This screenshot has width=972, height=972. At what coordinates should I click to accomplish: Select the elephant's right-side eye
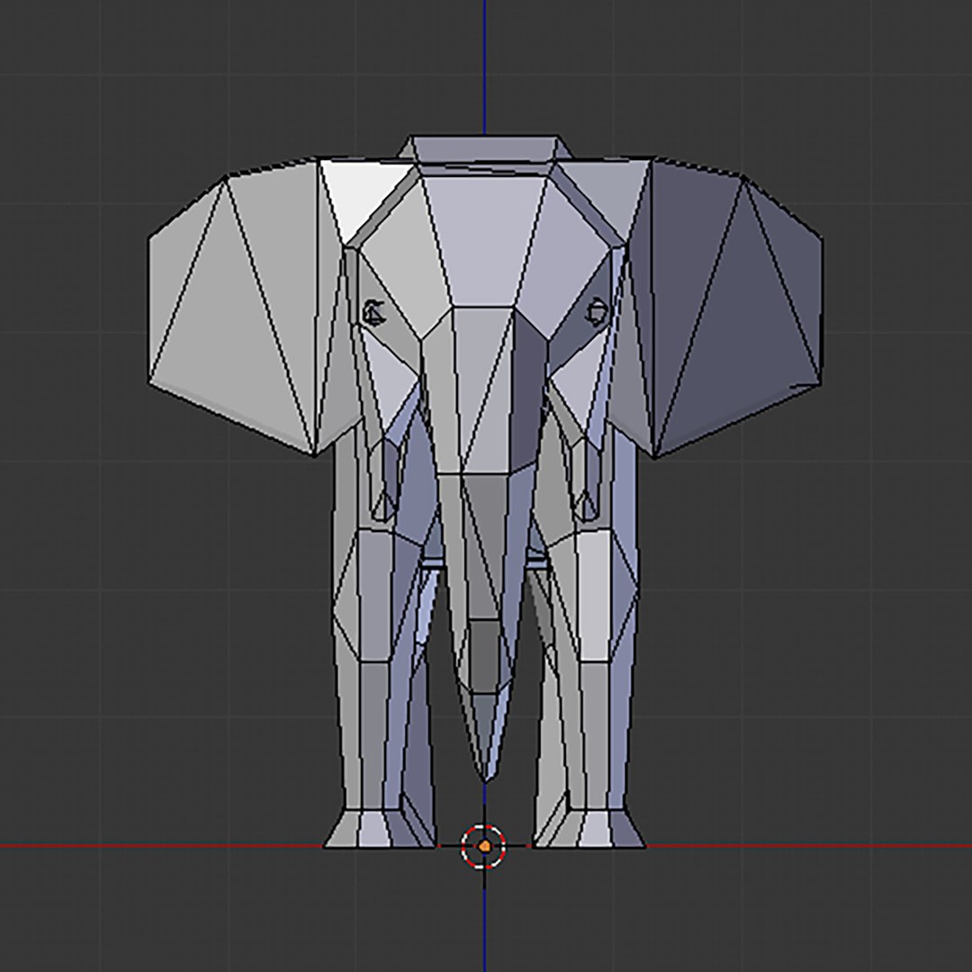(x=597, y=311)
